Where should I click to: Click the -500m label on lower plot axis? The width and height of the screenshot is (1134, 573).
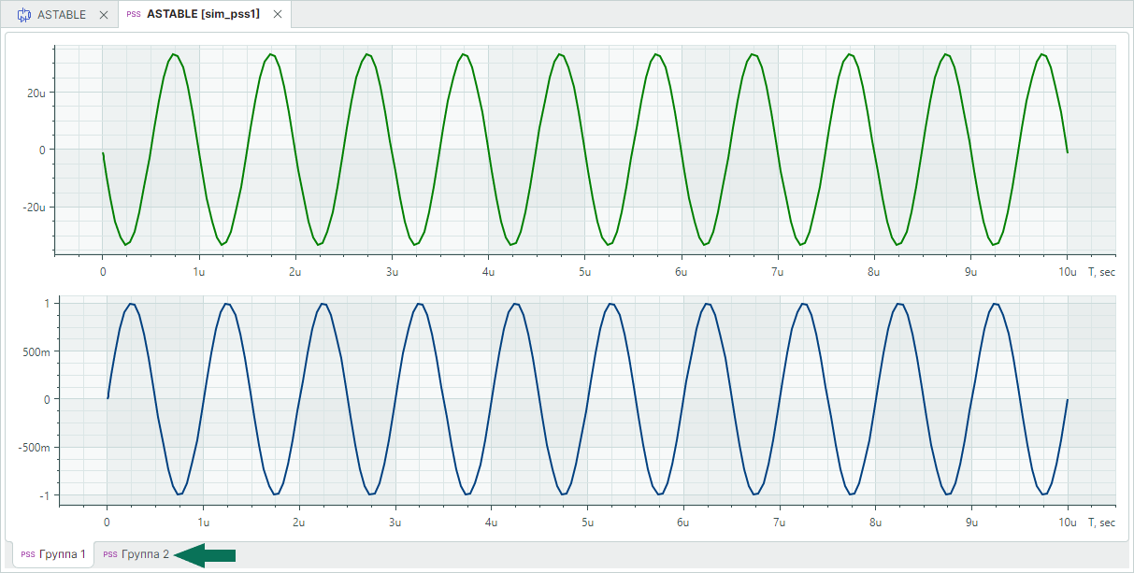(x=33, y=447)
